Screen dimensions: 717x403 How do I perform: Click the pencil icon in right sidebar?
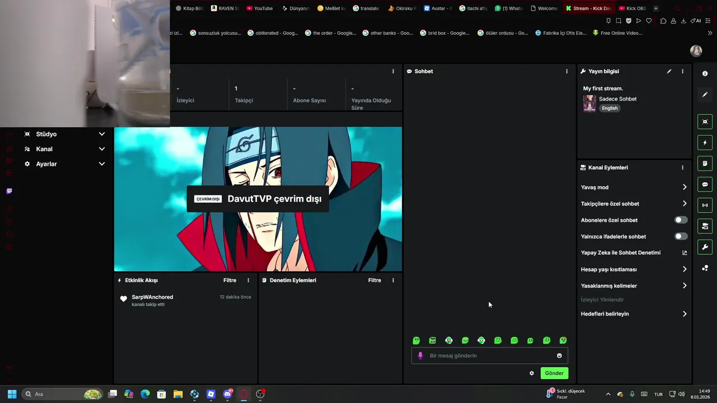click(x=705, y=95)
